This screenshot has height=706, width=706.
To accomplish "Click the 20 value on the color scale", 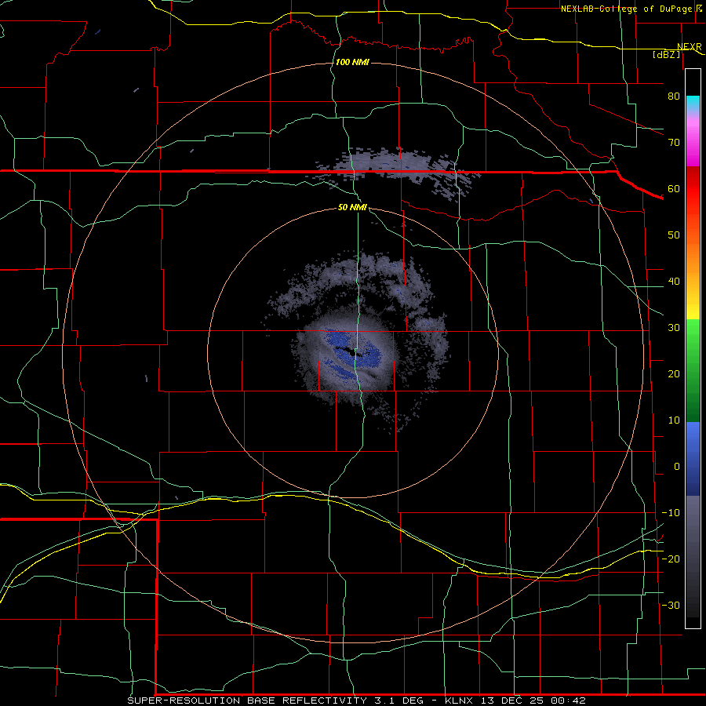I will 674,373.
